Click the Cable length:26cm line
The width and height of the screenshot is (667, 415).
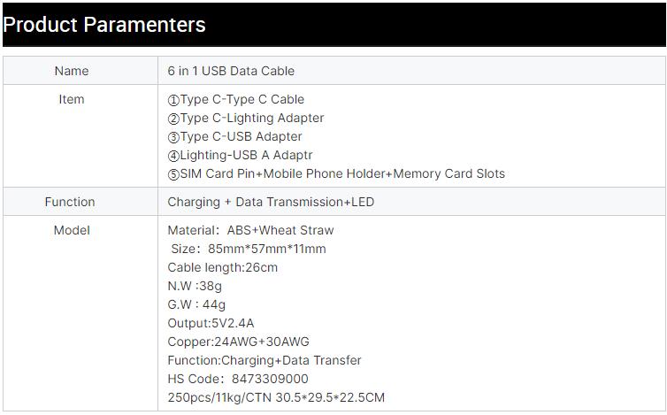(222, 267)
